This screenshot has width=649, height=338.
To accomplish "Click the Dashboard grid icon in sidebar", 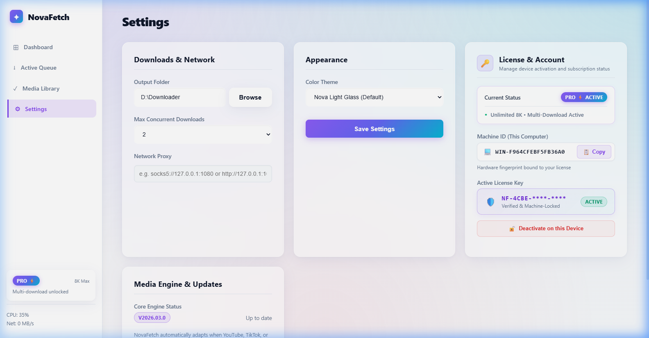I will click(x=16, y=48).
